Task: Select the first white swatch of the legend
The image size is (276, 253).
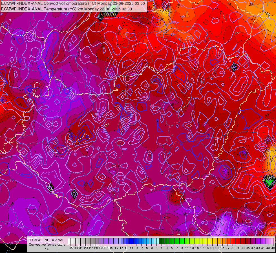Action: pyautogui.click(x=69, y=241)
